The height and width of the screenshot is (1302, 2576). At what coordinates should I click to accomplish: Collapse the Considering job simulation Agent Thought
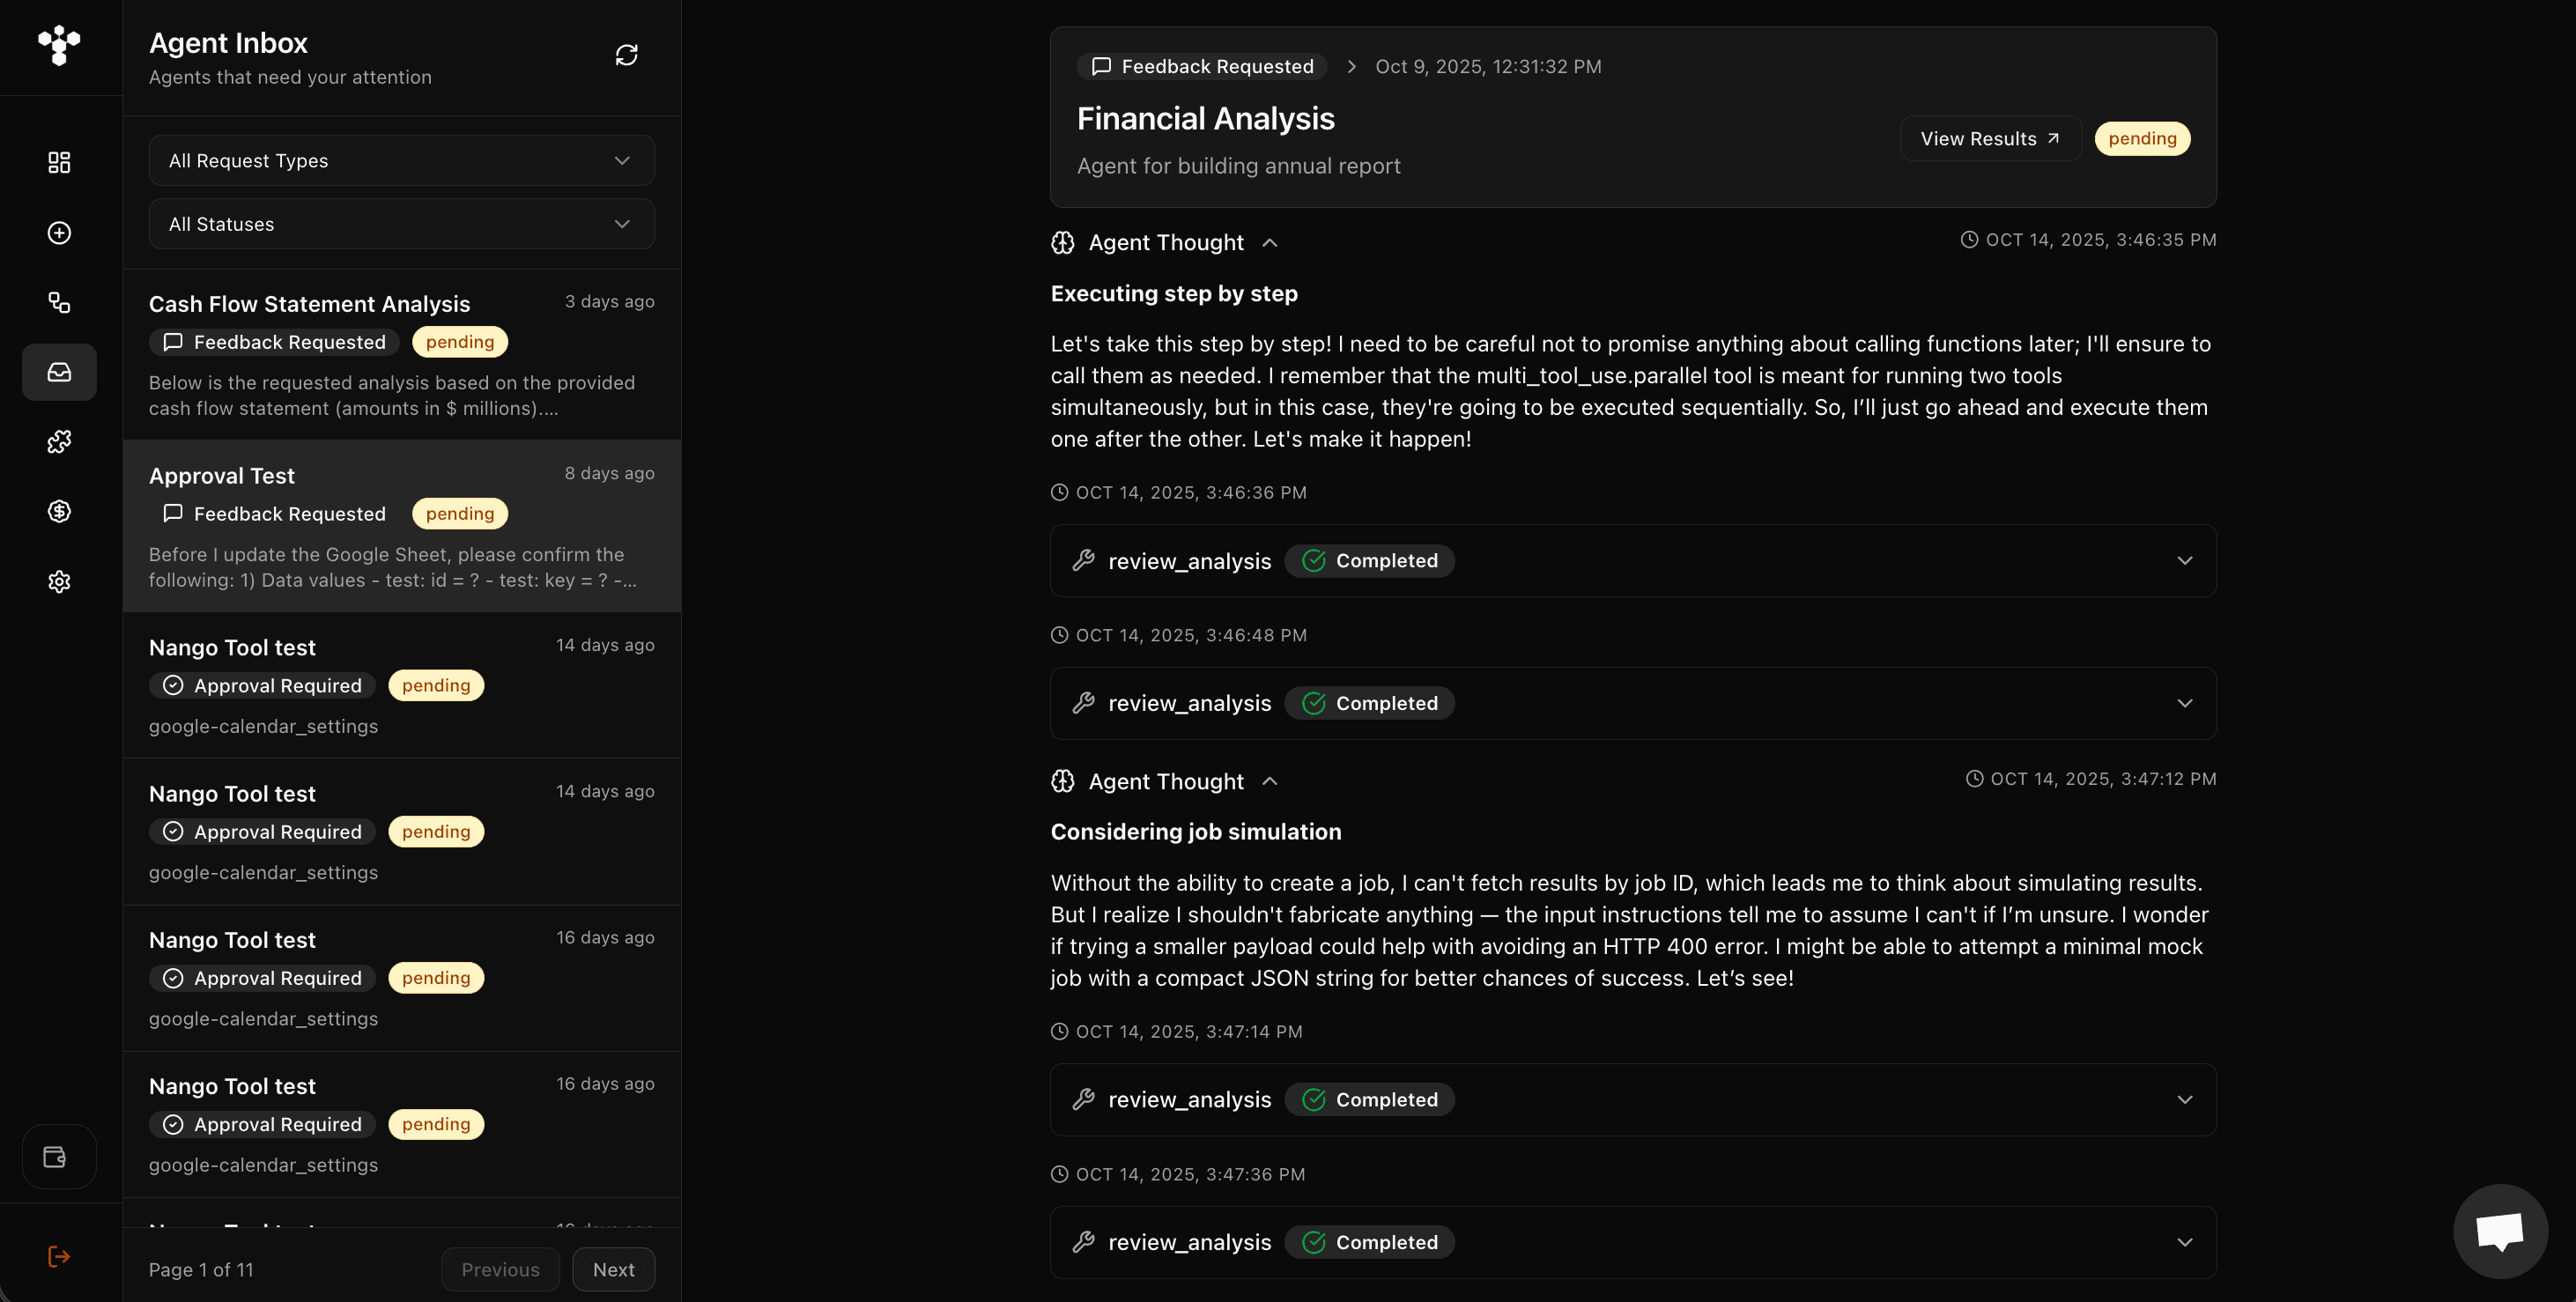pos(1270,781)
